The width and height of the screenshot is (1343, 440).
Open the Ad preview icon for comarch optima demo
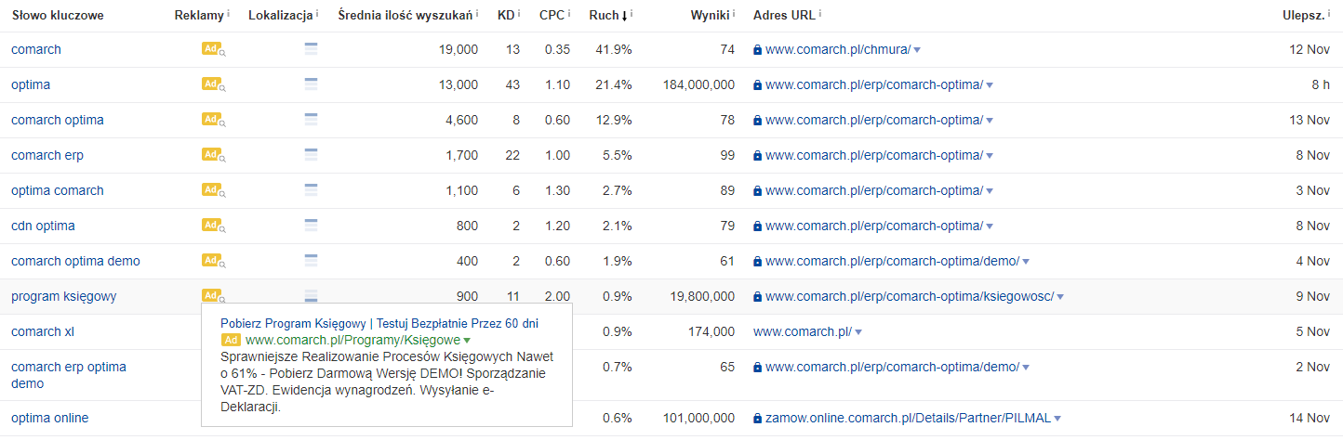[214, 261]
